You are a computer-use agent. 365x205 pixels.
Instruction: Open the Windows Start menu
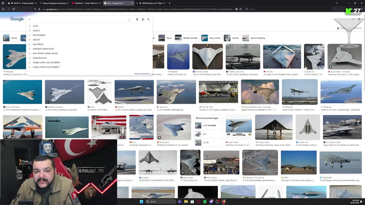(141, 202)
